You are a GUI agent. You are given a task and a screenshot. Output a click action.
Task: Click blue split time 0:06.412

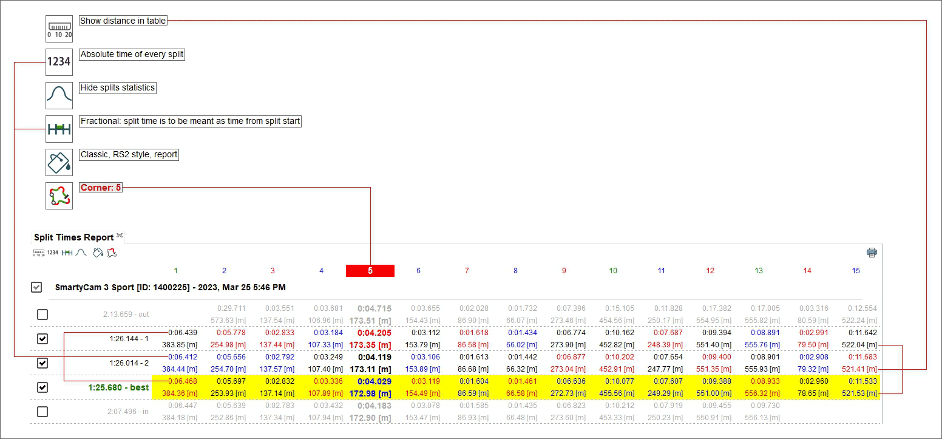click(183, 357)
